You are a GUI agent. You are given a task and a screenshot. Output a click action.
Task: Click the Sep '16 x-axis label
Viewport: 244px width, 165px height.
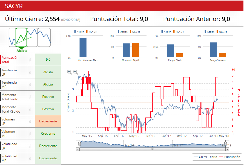tap(150, 136)
